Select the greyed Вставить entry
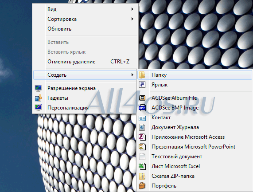Image resolution: width=253 pixels, height=192 pixels. (x=85, y=42)
